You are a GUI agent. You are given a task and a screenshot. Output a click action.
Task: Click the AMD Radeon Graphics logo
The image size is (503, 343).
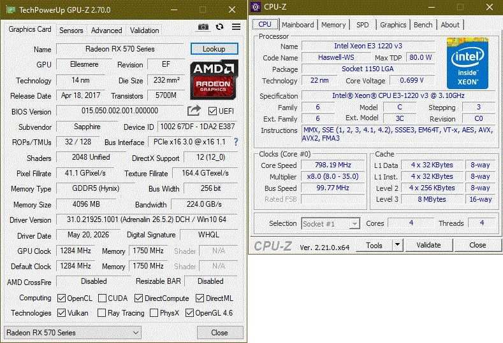coord(214,80)
